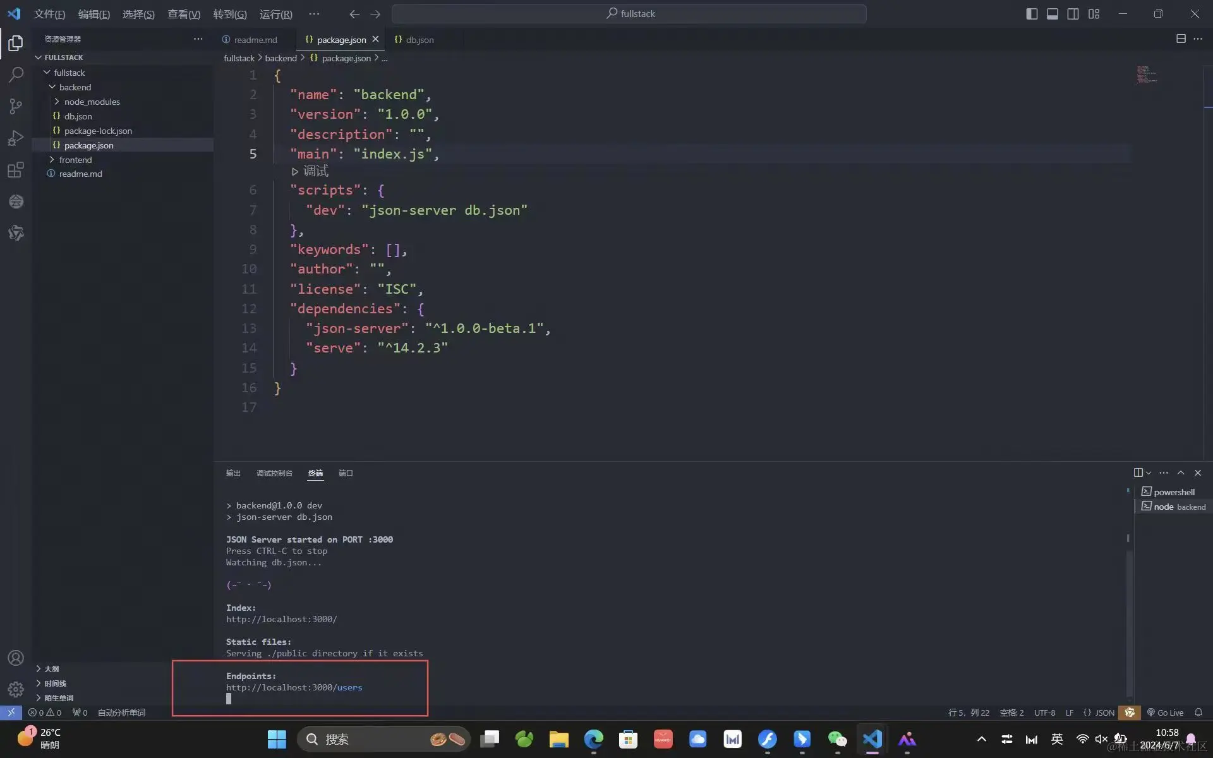Open editor more actions ellipsis
Image resolution: width=1213 pixels, height=758 pixels.
pos(1198,39)
